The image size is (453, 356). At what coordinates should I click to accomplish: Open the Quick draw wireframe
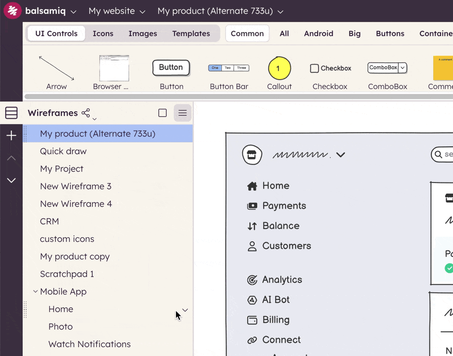63,151
